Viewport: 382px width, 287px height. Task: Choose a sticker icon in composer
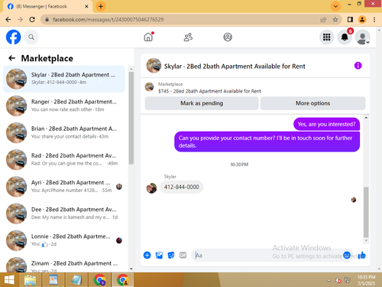pos(171,255)
